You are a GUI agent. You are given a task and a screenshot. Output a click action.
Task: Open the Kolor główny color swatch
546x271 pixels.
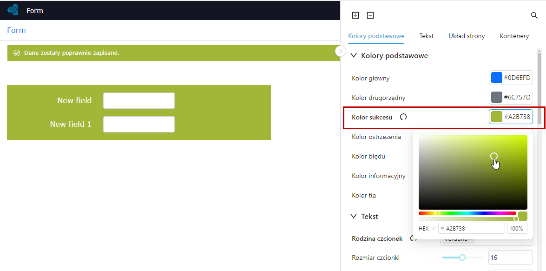497,78
